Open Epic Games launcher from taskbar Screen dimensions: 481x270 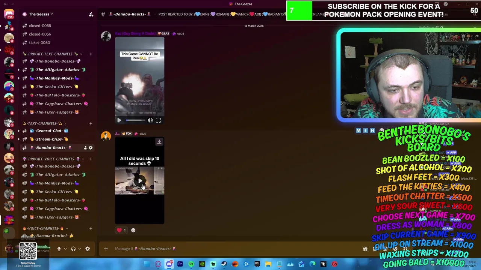(x=257, y=264)
